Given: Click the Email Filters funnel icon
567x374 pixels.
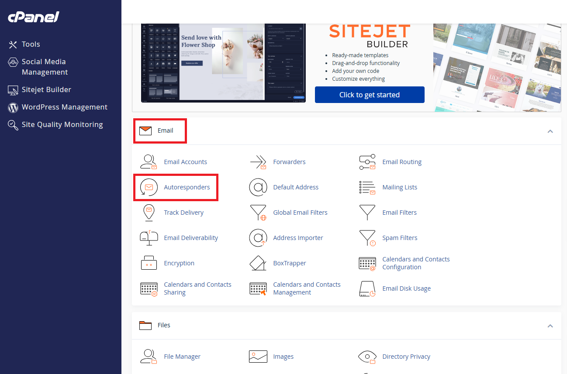Looking at the screenshot, I should 367,213.
